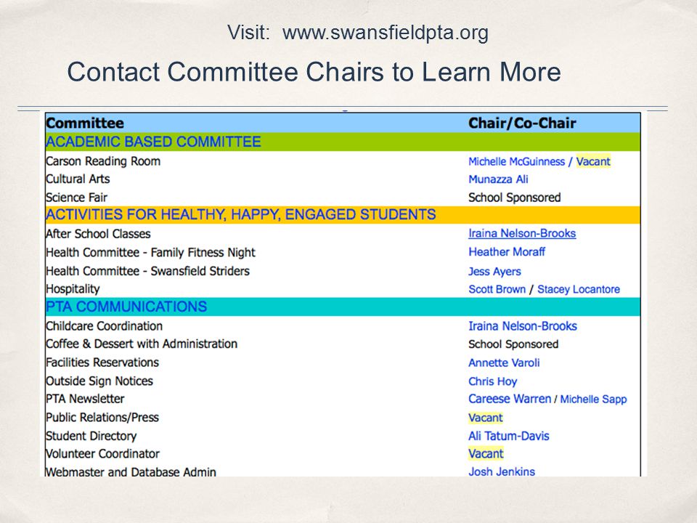
Task: Open Michelle Sapp co-chair link
Action: (593, 400)
